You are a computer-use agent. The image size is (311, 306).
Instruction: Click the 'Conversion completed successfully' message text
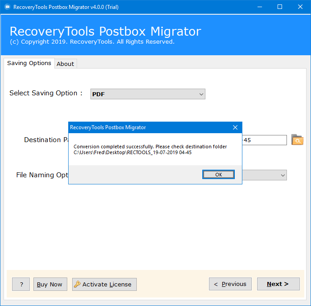tap(150, 147)
